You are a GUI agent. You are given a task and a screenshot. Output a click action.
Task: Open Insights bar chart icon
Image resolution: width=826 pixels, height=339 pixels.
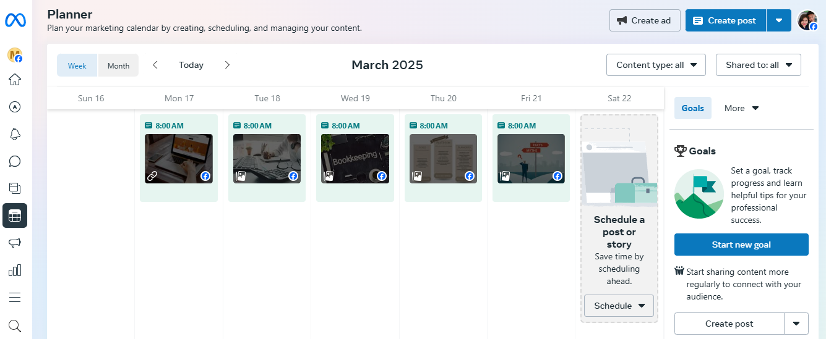coord(15,270)
